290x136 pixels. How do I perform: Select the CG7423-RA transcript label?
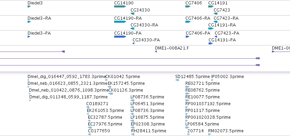pyautogui.click(x=226, y=18)
